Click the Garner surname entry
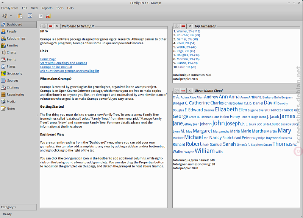Image resolution: width=303 pixels, height=218 pixels. click(x=187, y=39)
